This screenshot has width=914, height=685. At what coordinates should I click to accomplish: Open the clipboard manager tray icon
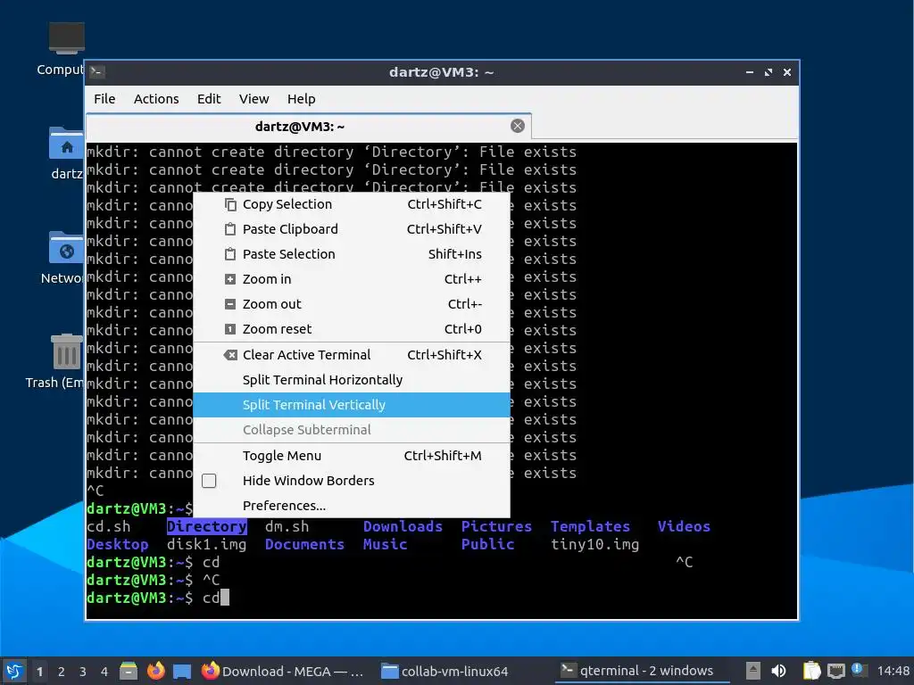(x=811, y=671)
